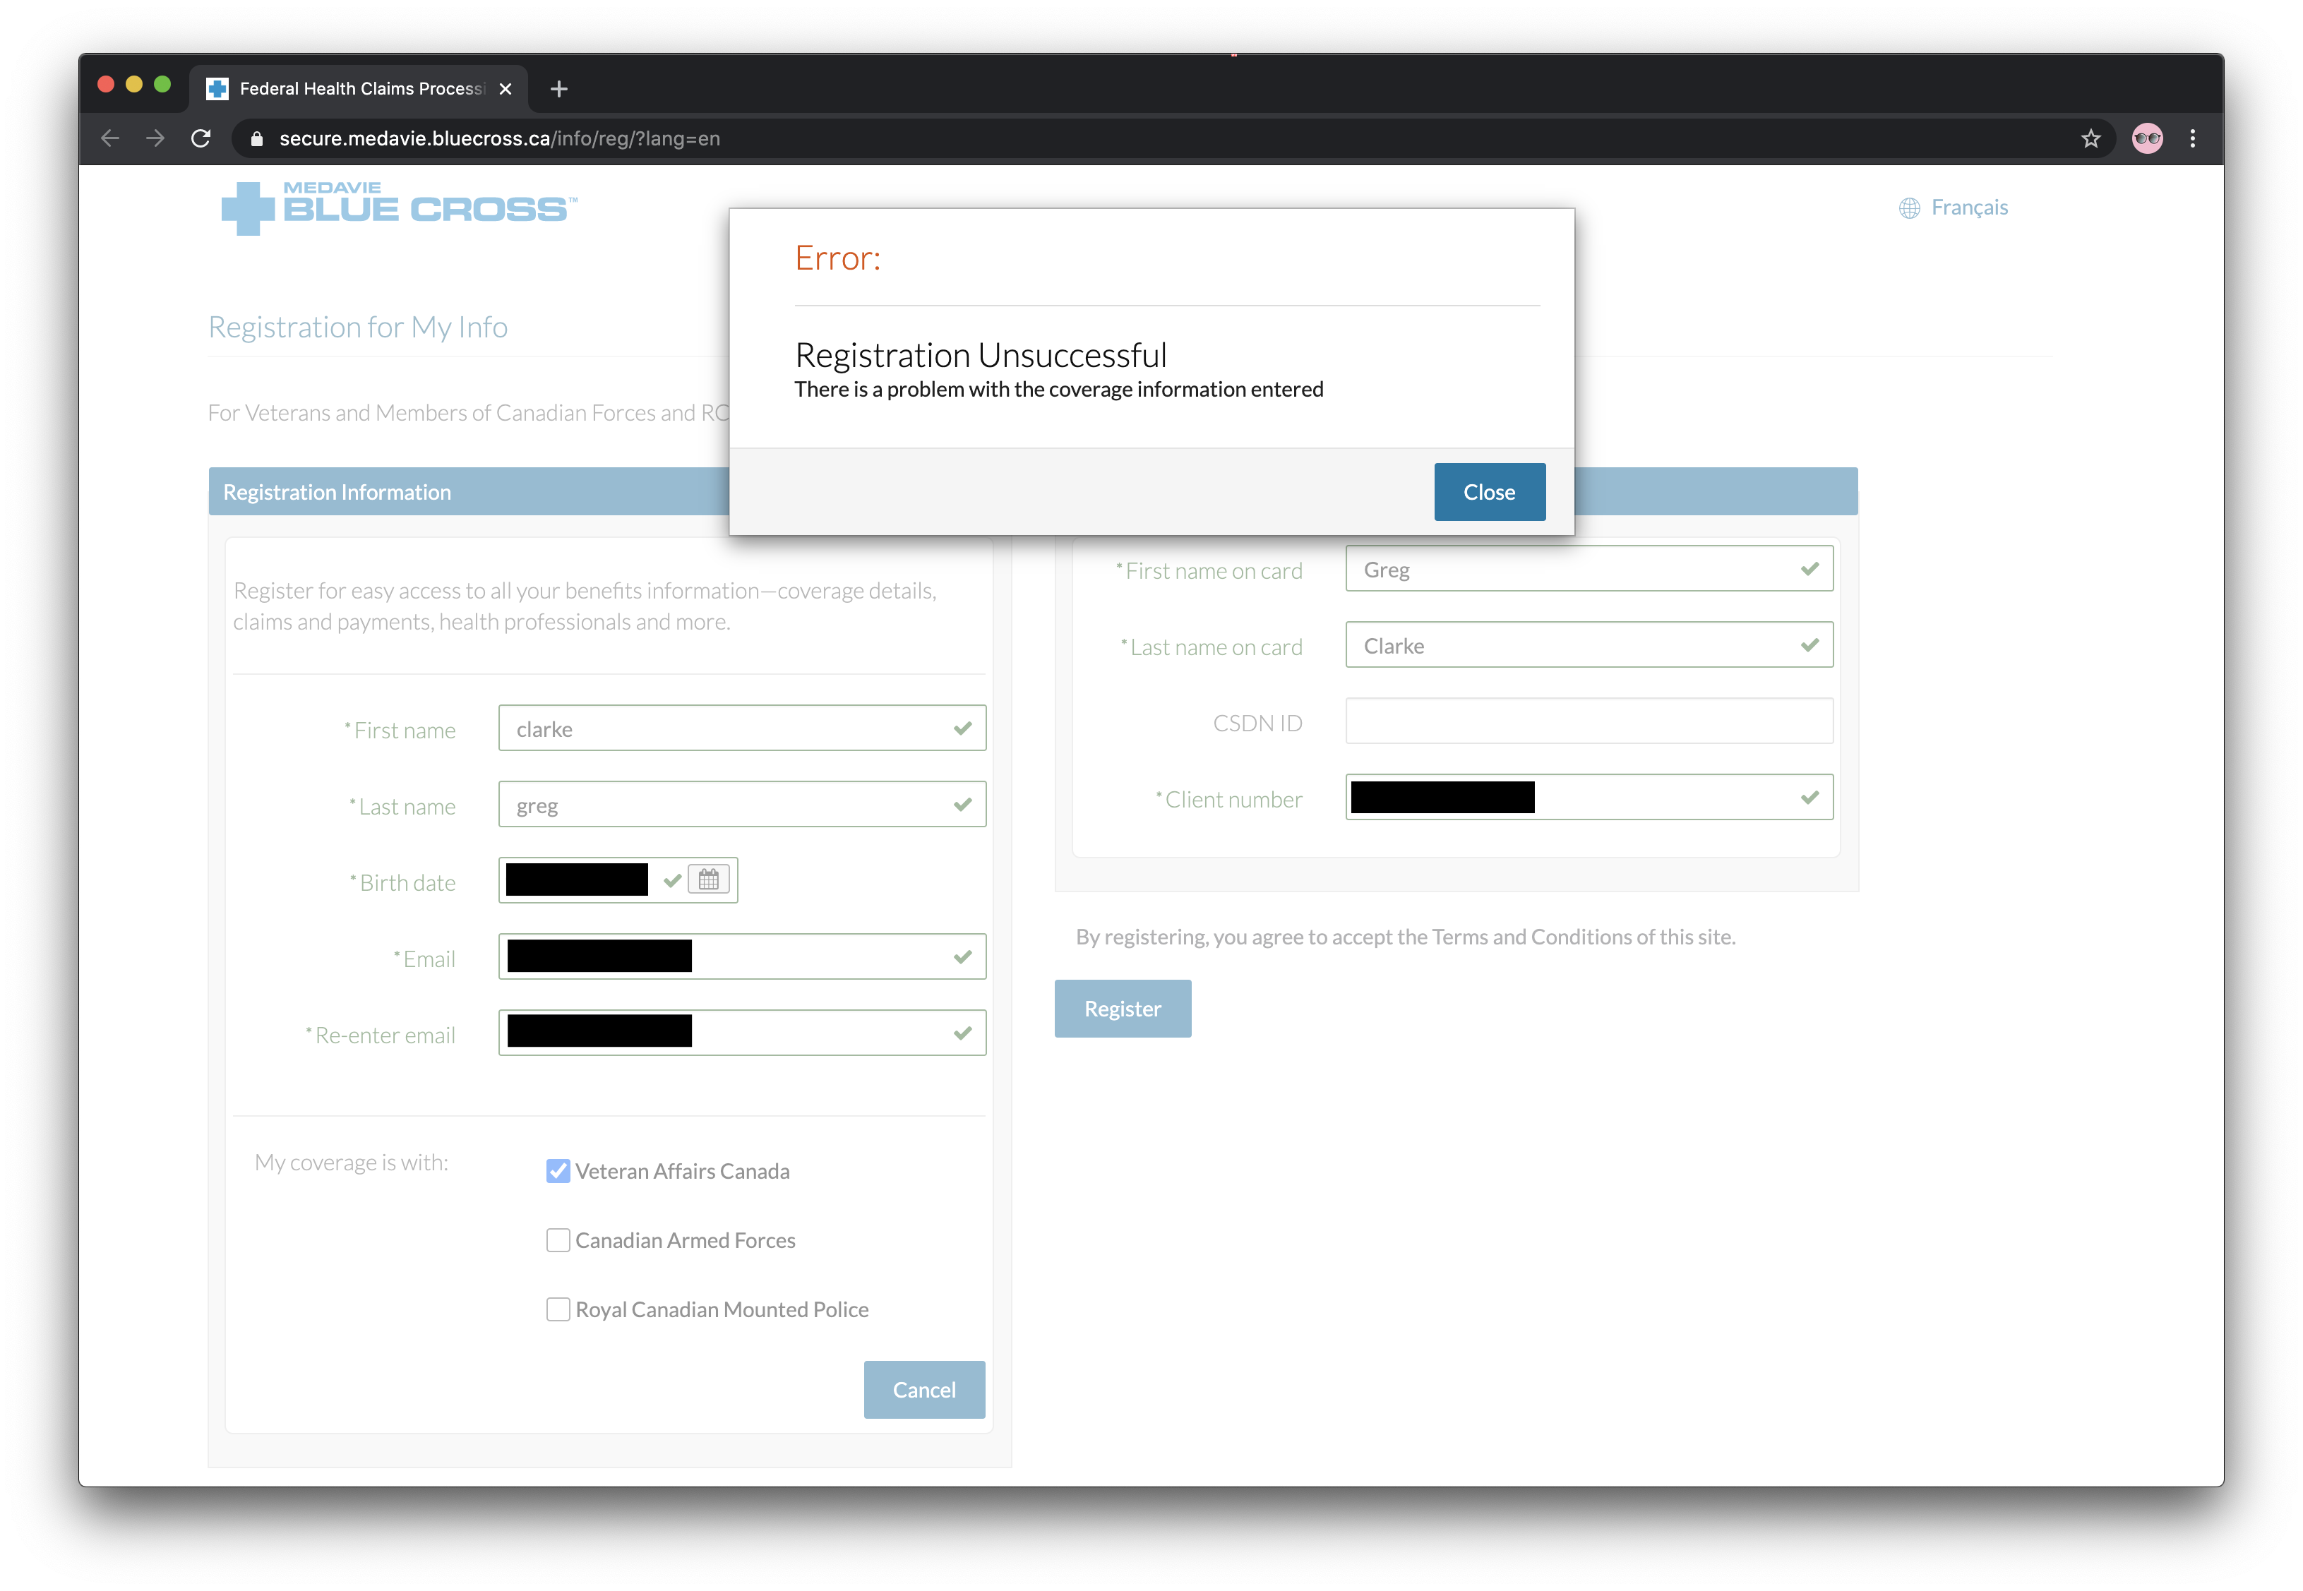This screenshot has height=1591, width=2303.
Task: Close the Federal Health Claims tab
Action: 506,89
